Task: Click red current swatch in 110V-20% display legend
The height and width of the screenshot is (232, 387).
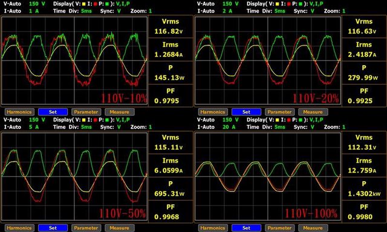Action: [x=289, y=4]
